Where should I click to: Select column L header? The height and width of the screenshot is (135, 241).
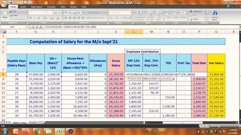point(134,32)
